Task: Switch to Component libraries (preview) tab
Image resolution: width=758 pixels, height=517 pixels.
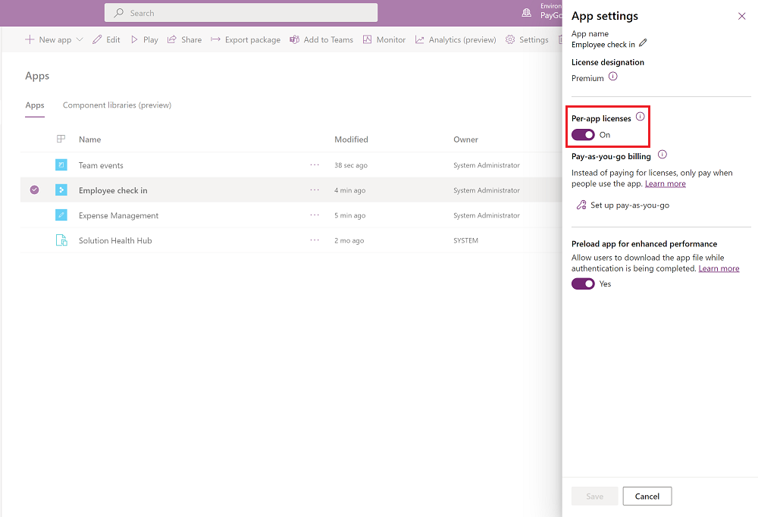Action: click(x=117, y=105)
